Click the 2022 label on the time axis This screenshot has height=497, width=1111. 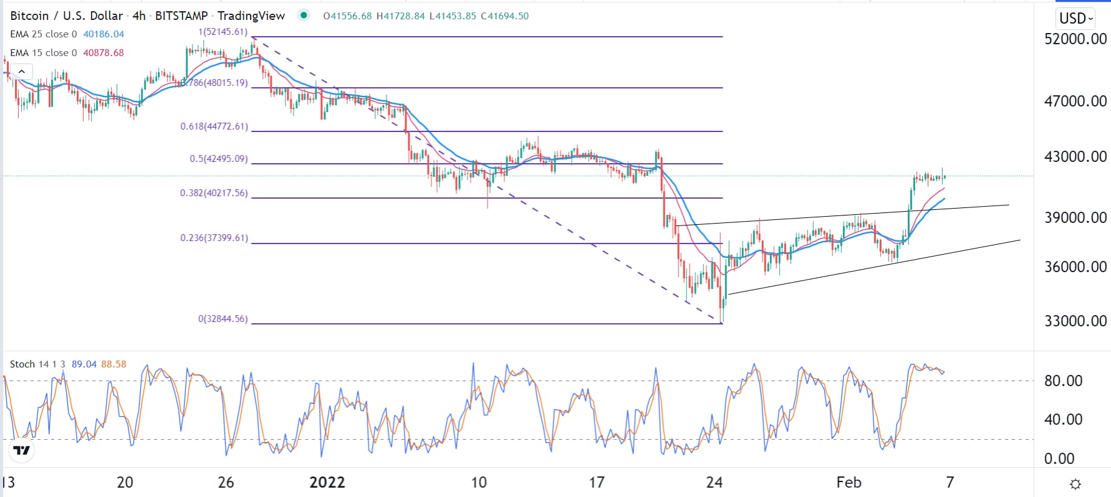327,482
